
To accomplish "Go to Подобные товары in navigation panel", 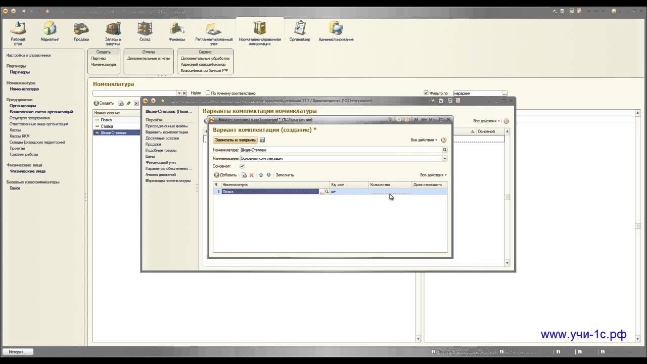I will coord(161,150).
